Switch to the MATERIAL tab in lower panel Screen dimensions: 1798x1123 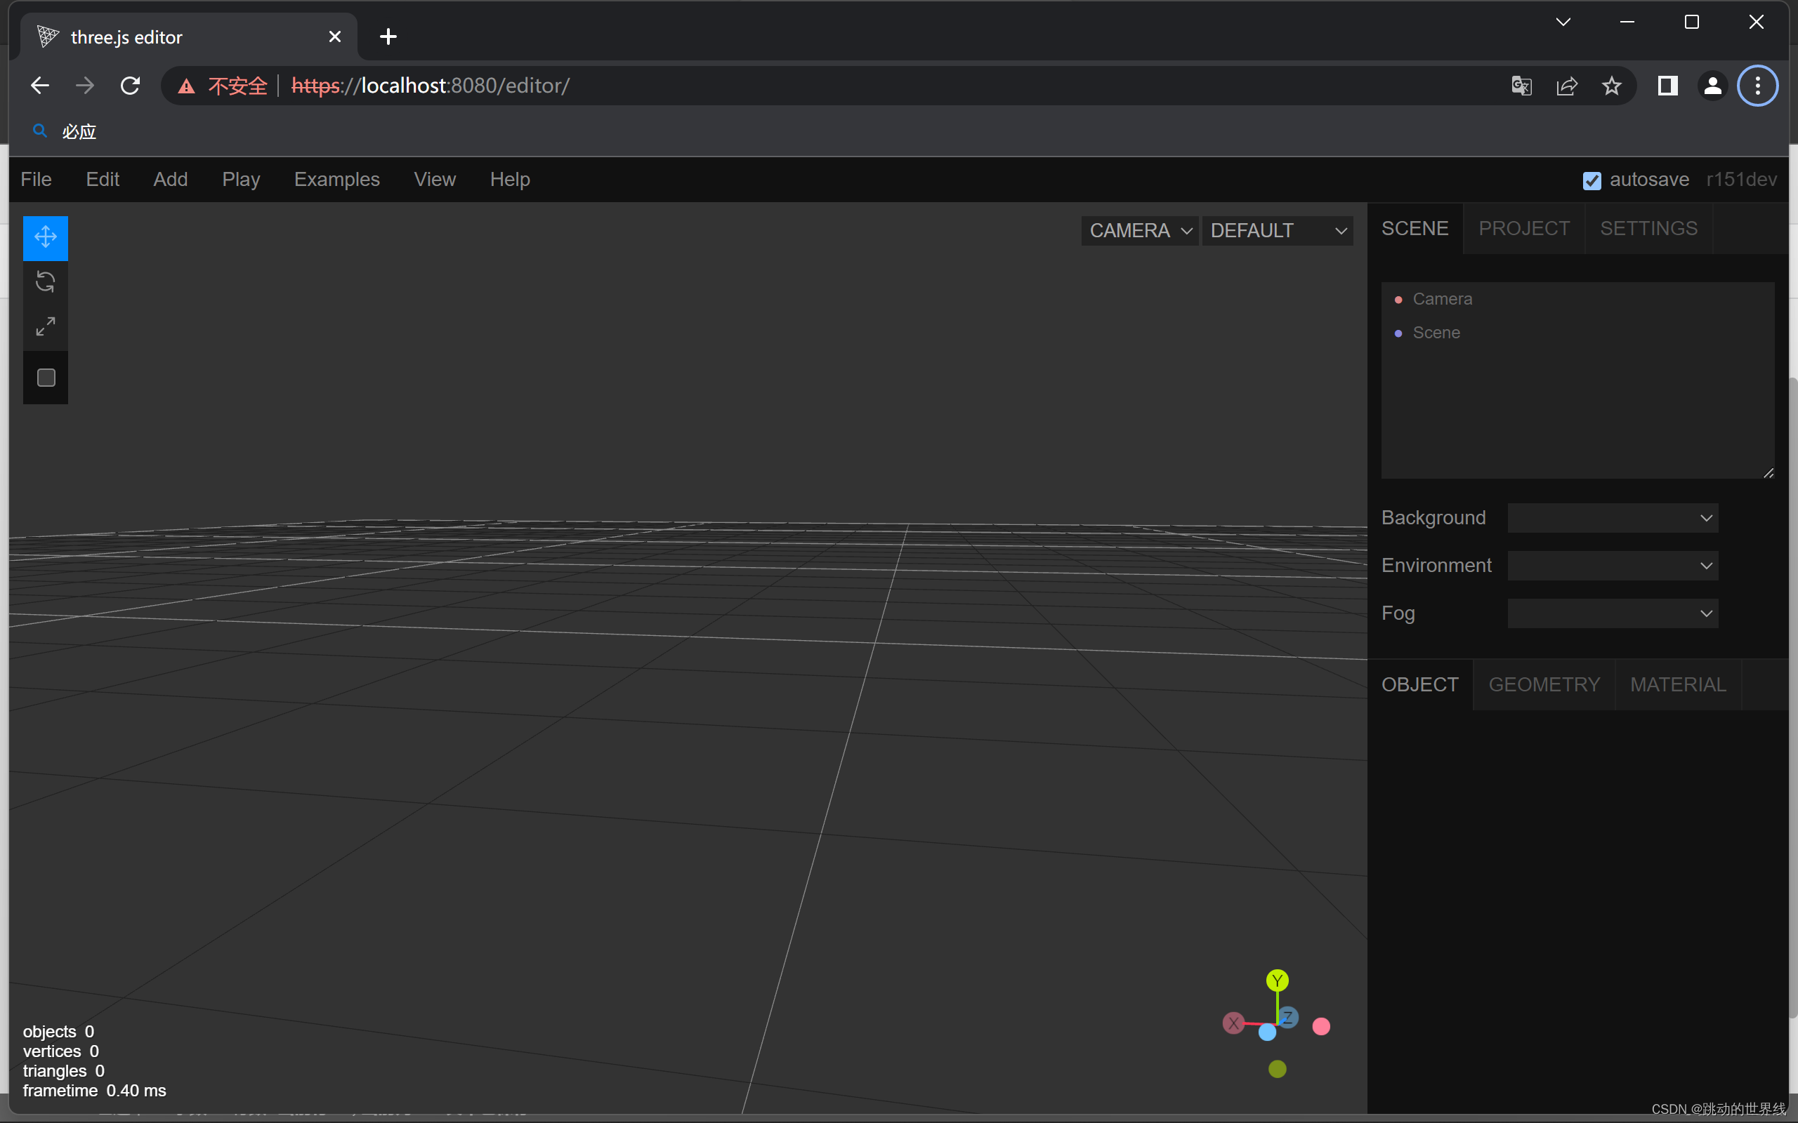1678,683
